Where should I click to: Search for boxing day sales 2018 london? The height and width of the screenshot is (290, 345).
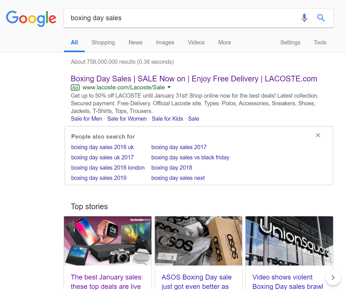108,168
